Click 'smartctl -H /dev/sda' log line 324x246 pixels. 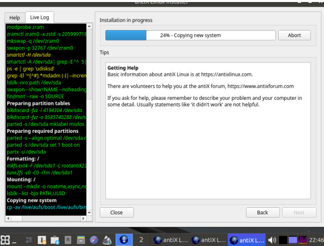coord(29,55)
